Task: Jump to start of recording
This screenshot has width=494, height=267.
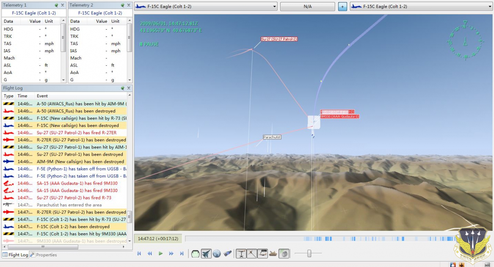Action: [x=139, y=254]
